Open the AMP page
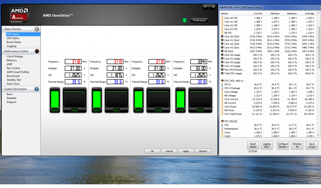This screenshot has height=188, width=321. (10, 64)
